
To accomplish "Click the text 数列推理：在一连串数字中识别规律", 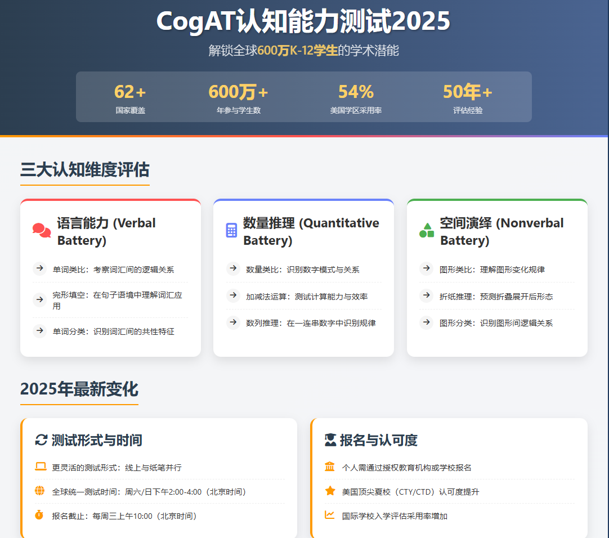I will [x=311, y=323].
